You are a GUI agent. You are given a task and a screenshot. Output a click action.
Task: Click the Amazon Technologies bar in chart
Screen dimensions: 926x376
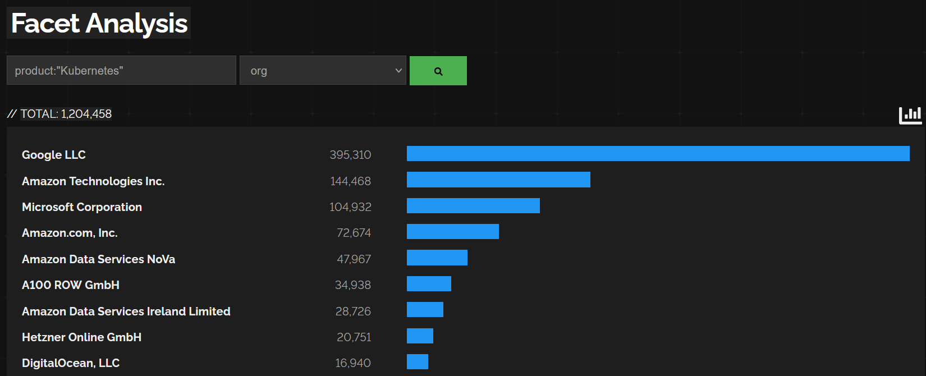(x=498, y=180)
